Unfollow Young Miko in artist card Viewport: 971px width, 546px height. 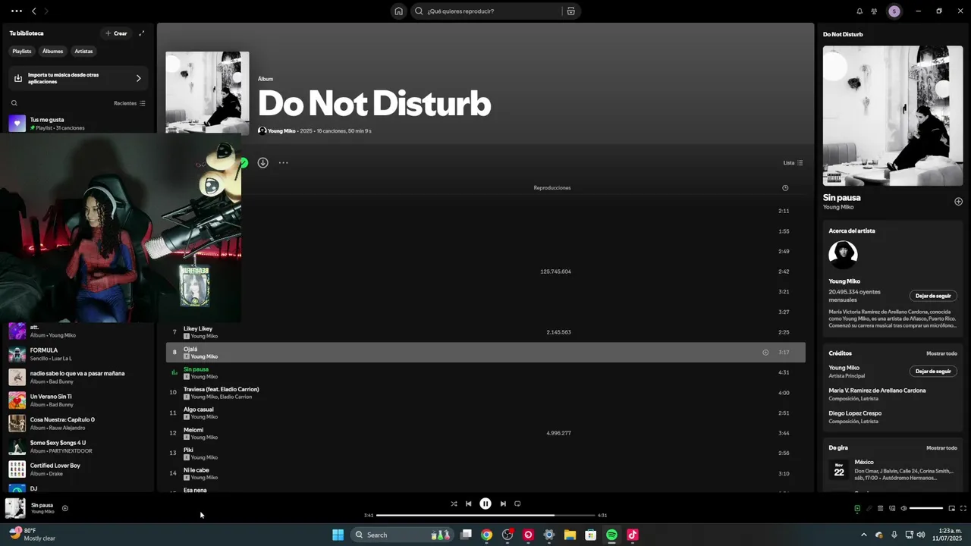(933, 296)
